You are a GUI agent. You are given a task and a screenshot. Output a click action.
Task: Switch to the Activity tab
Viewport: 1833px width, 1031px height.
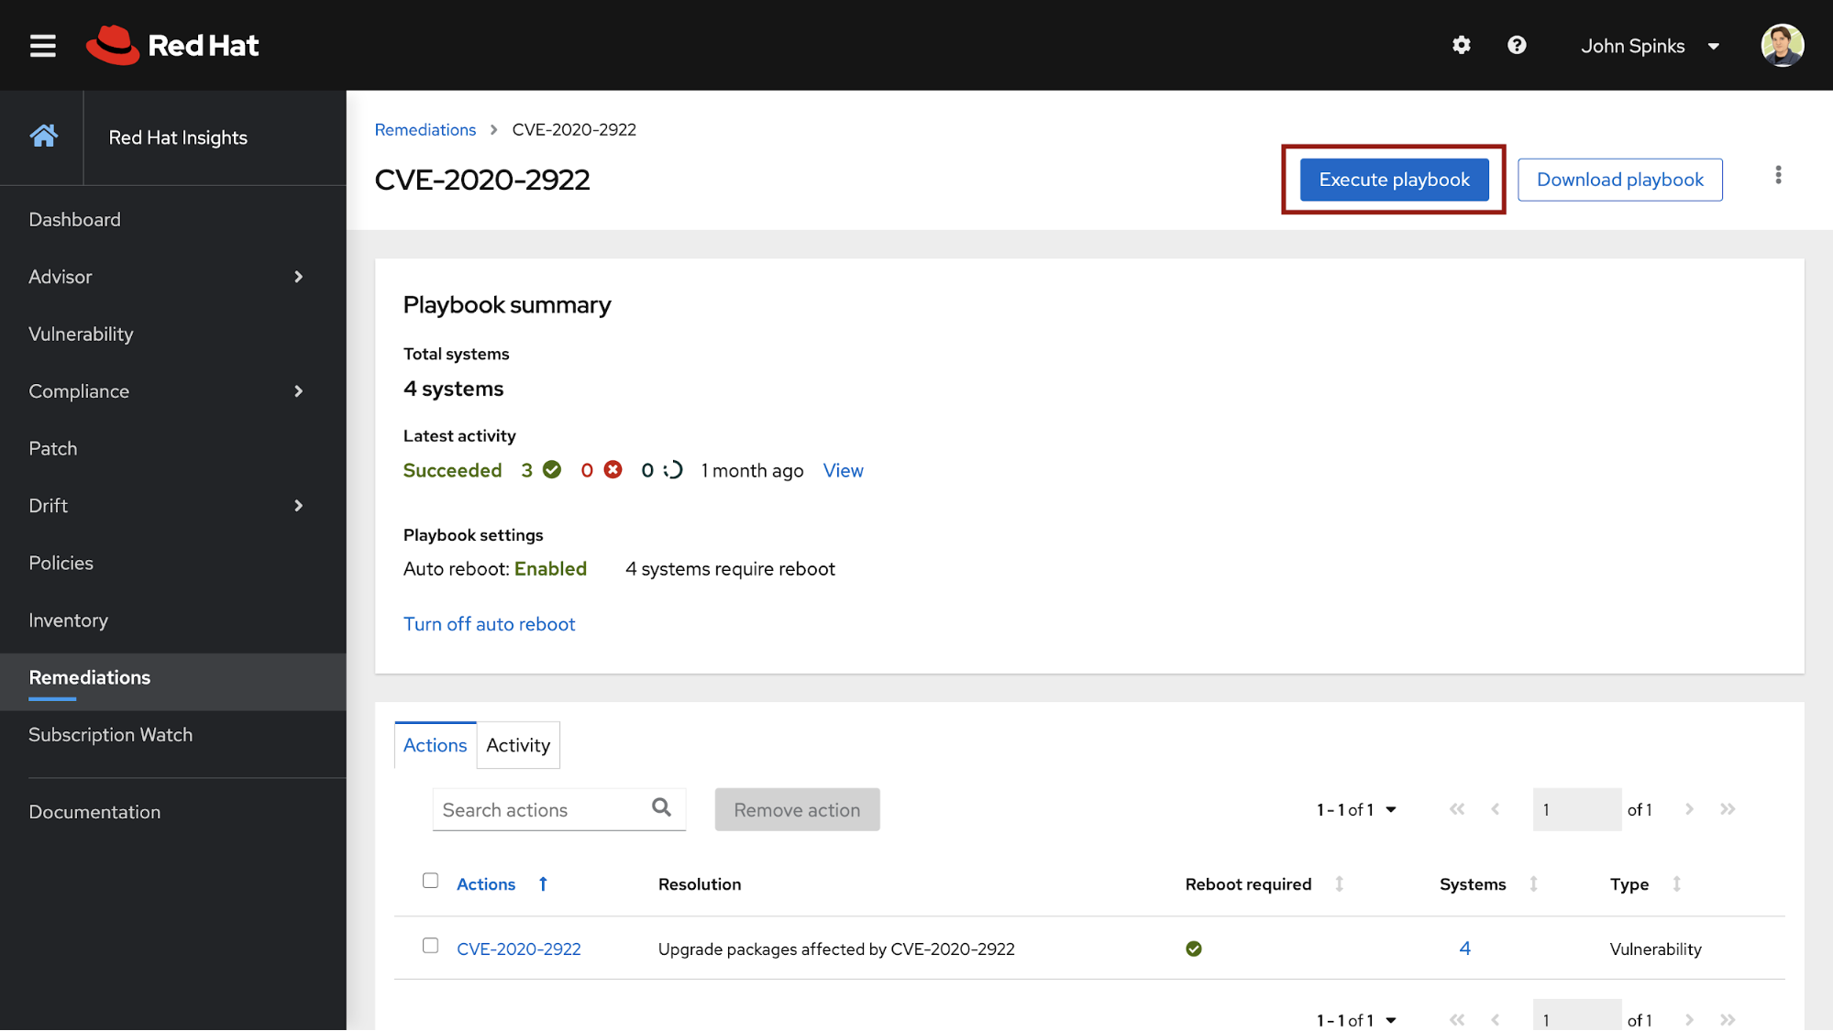pos(517,745)
